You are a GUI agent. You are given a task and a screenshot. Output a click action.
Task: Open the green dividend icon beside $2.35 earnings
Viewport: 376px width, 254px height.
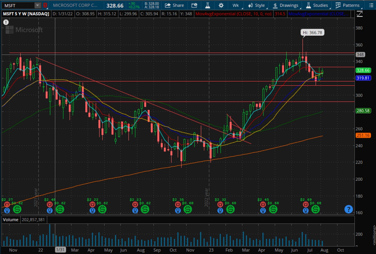click(x=188, y=209)
